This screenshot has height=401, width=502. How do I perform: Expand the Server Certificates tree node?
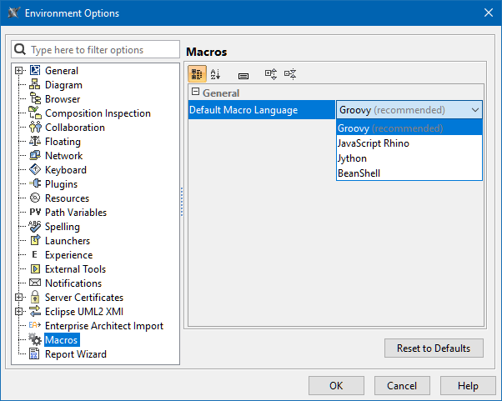(x=18, y=297)
